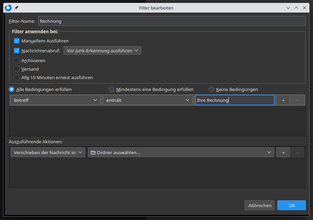Choose Keine Bedingungen radio option
Image resolution: width=313 pixels, height=220 pixels.
tap(211, 89)
